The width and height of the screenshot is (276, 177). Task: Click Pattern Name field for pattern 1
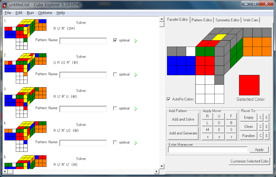pyautogui.click(x=83, y=41)
